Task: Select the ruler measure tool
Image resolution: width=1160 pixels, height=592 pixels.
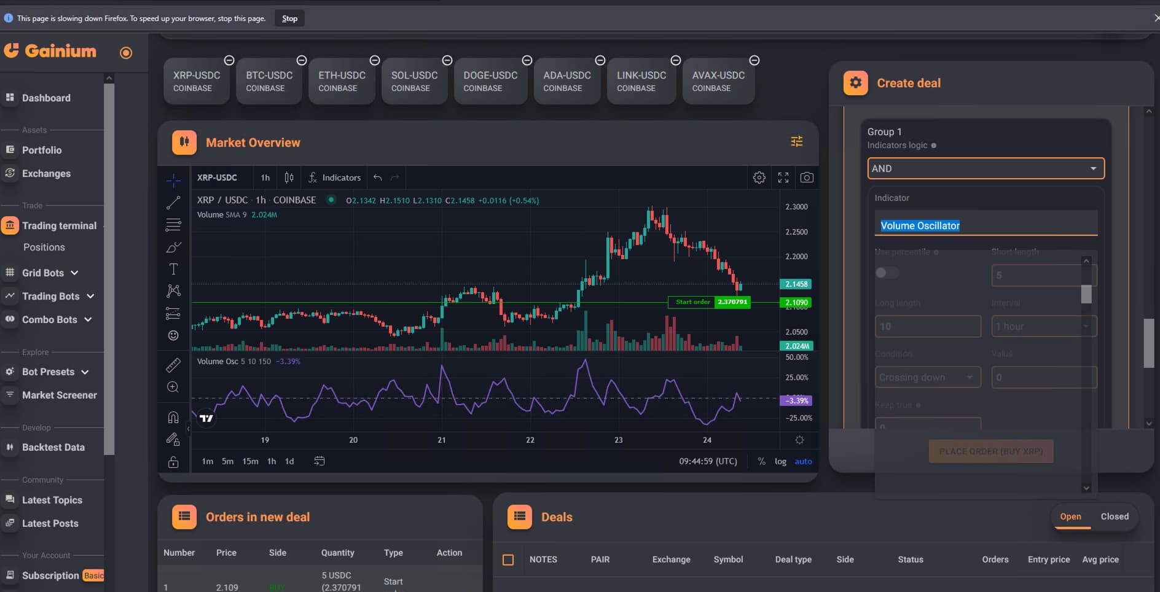Action: click(174, 365)
